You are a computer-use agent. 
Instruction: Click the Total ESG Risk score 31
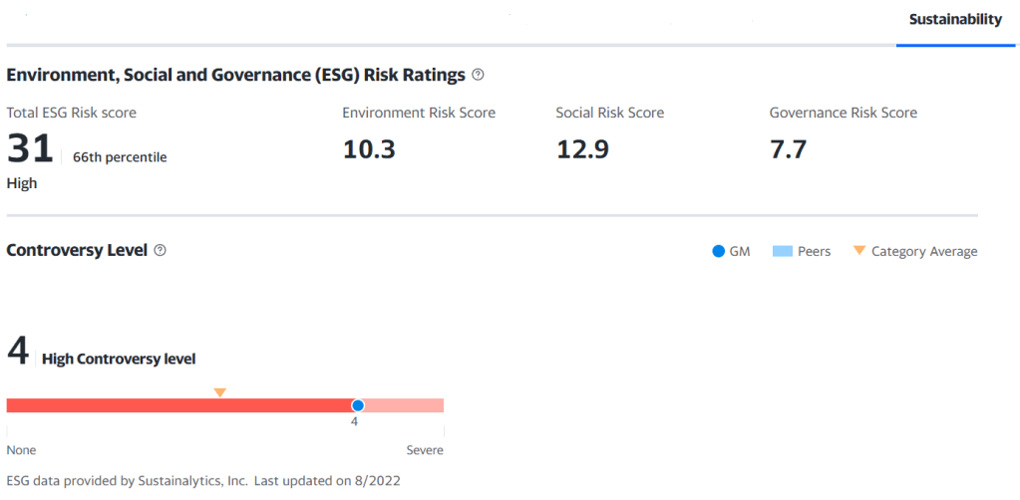[x=29, y=149]
